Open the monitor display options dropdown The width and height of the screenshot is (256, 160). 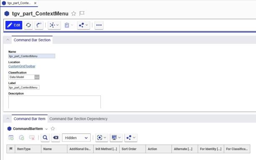pyautogui.click(x=116, y=138)
